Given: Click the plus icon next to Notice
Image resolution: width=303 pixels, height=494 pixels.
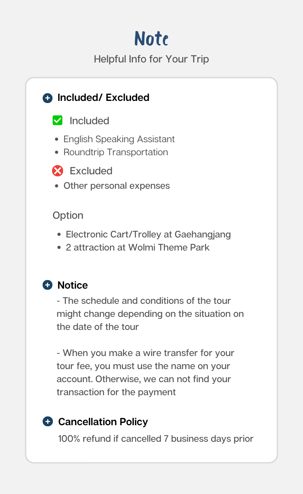Looking at the screenshot, I should tap(48, 285).
